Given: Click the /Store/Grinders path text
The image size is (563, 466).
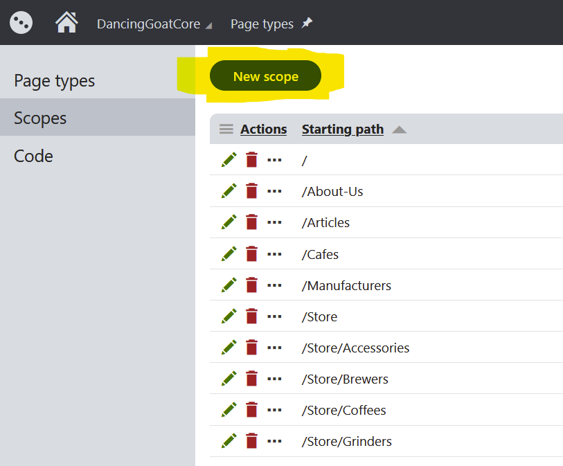Looking at the screenshot, I should [x=346, y=442].
